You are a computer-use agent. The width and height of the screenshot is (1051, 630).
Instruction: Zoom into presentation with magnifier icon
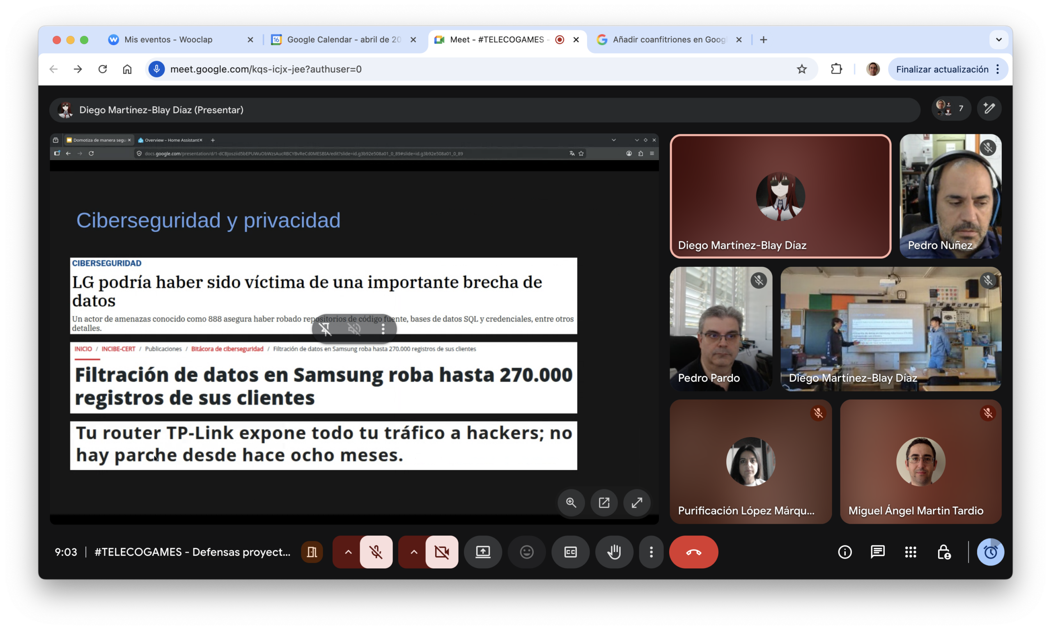pyautogui.click(x=571, y=503)
